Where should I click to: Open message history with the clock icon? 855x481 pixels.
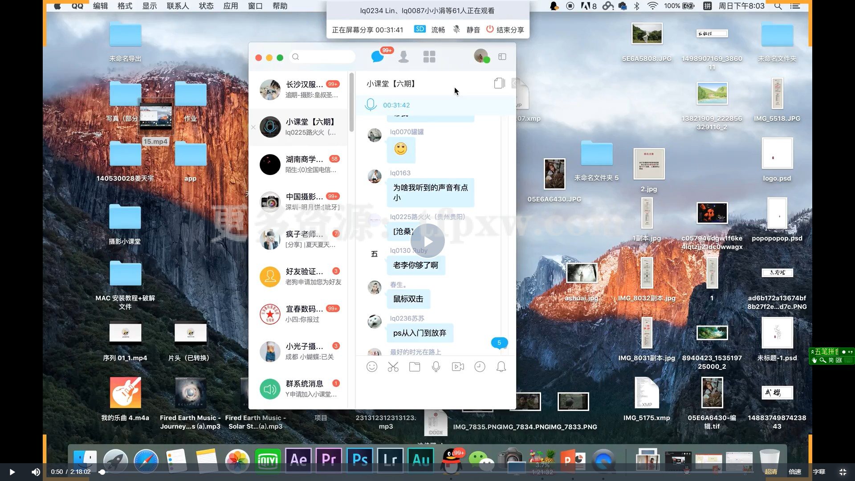click(480, 367)
